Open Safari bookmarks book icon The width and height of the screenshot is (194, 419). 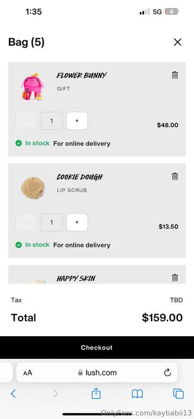pos(137,394)
